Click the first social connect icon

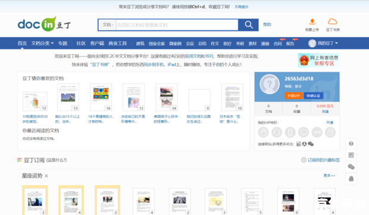click(298, 144)
